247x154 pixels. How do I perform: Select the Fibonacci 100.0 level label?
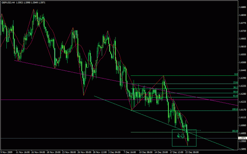point(235,109)
